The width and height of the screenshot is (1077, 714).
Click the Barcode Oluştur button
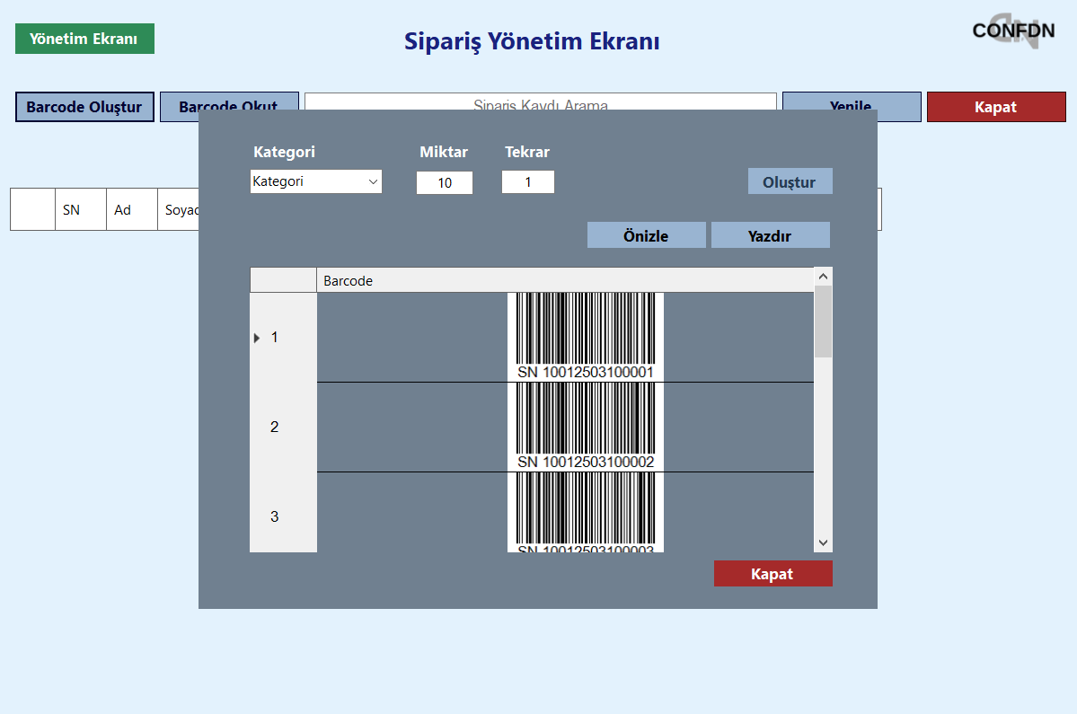tap(84, 106)
